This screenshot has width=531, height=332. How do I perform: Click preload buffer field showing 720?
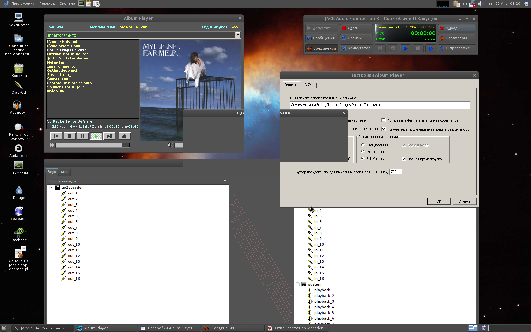396,172
